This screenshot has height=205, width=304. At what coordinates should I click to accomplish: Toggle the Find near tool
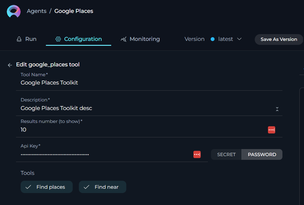coord(102,187)
